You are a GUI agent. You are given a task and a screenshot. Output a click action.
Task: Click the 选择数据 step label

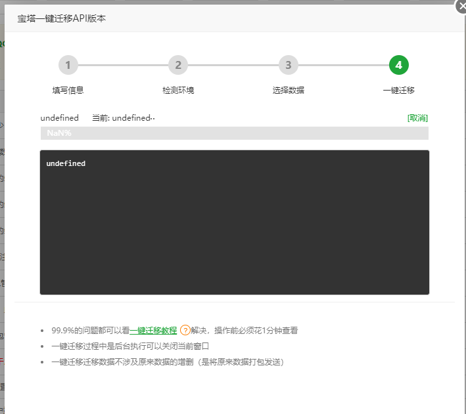(x=289, y=91)
